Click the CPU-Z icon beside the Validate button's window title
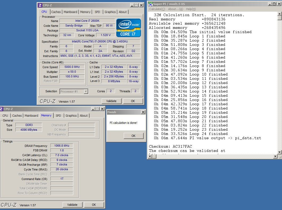The height and width of the screenshot is (210, 282). [40, 5]
